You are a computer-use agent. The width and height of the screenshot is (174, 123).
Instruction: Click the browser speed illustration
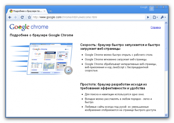[41, 59]
